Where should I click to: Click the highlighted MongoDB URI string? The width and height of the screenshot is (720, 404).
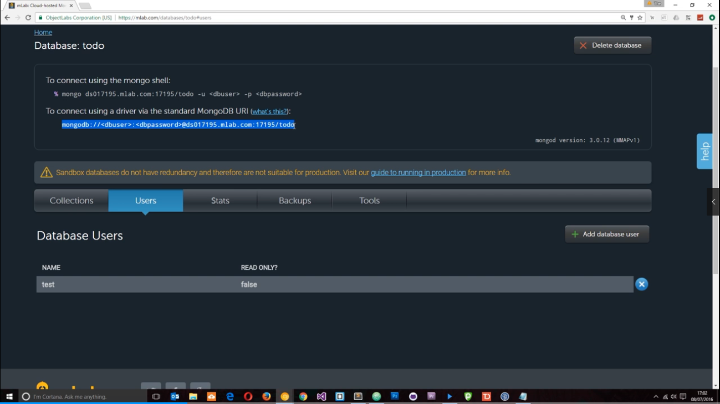(x=178, y=125)
